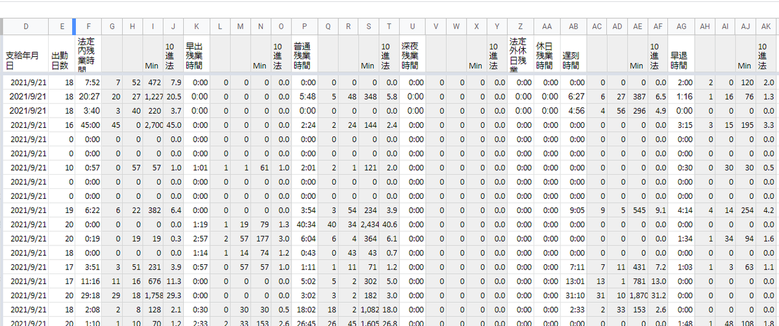Select column K header
Viewport: 779px width, 326px height.
(197, 26)
